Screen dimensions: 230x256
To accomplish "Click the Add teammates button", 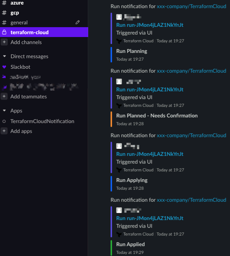I will [x=29, y=97].
